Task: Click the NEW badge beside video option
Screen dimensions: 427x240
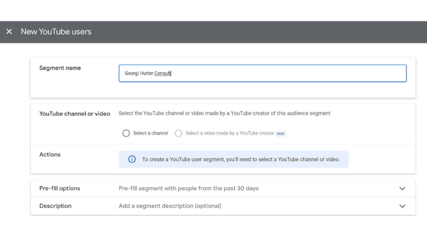Action: (280, 133)
